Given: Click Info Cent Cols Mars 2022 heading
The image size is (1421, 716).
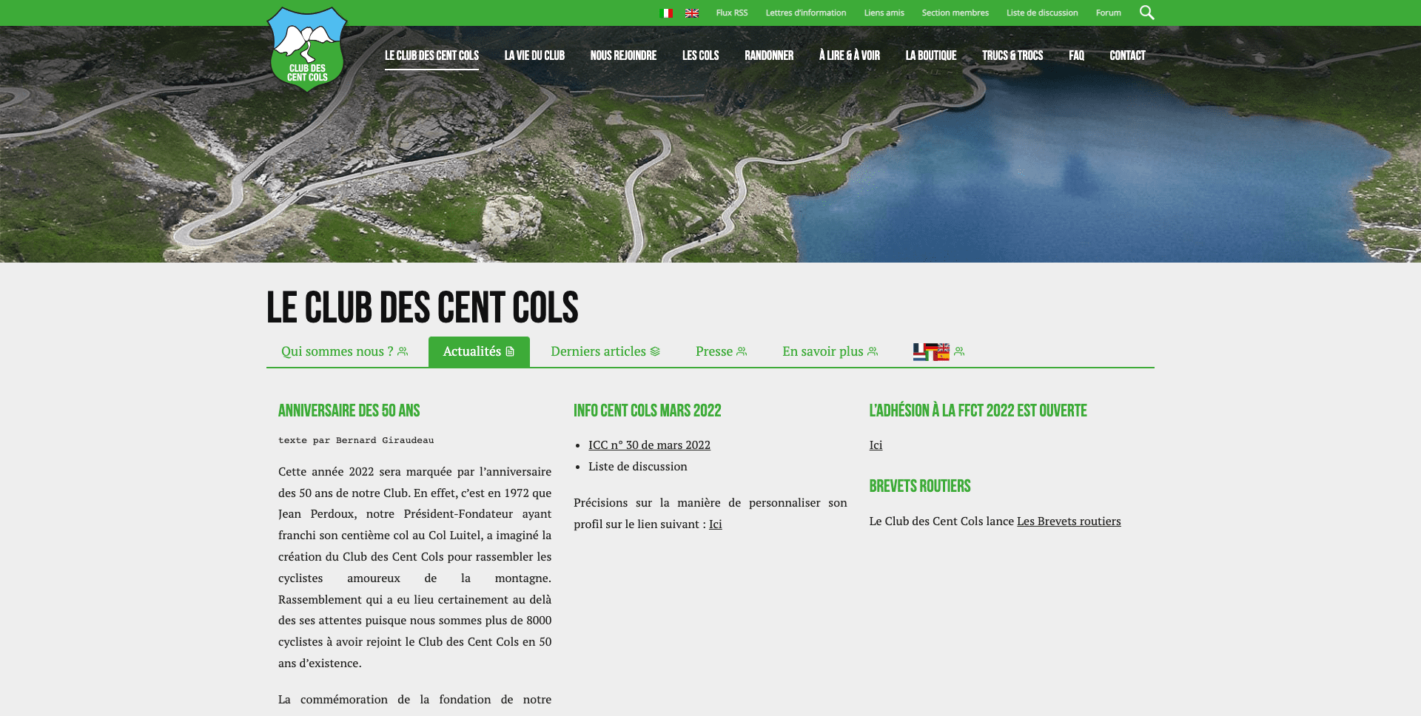Looking at the screenshot, I should (x=648, y=411).
